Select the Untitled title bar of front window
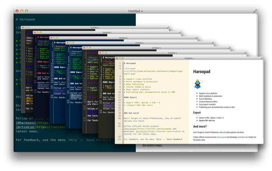This screenshot has height=171, width=272. (189, 58)
